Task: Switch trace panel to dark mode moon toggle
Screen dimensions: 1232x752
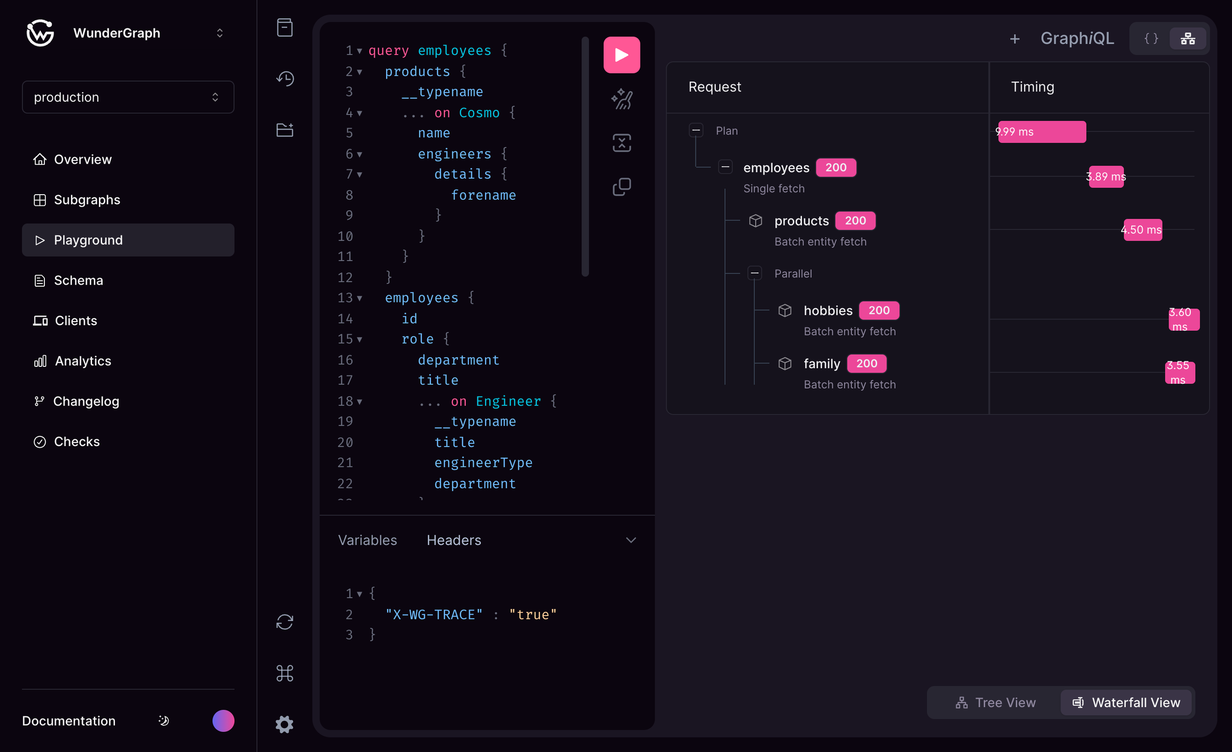Action: (x=163, y=720)
